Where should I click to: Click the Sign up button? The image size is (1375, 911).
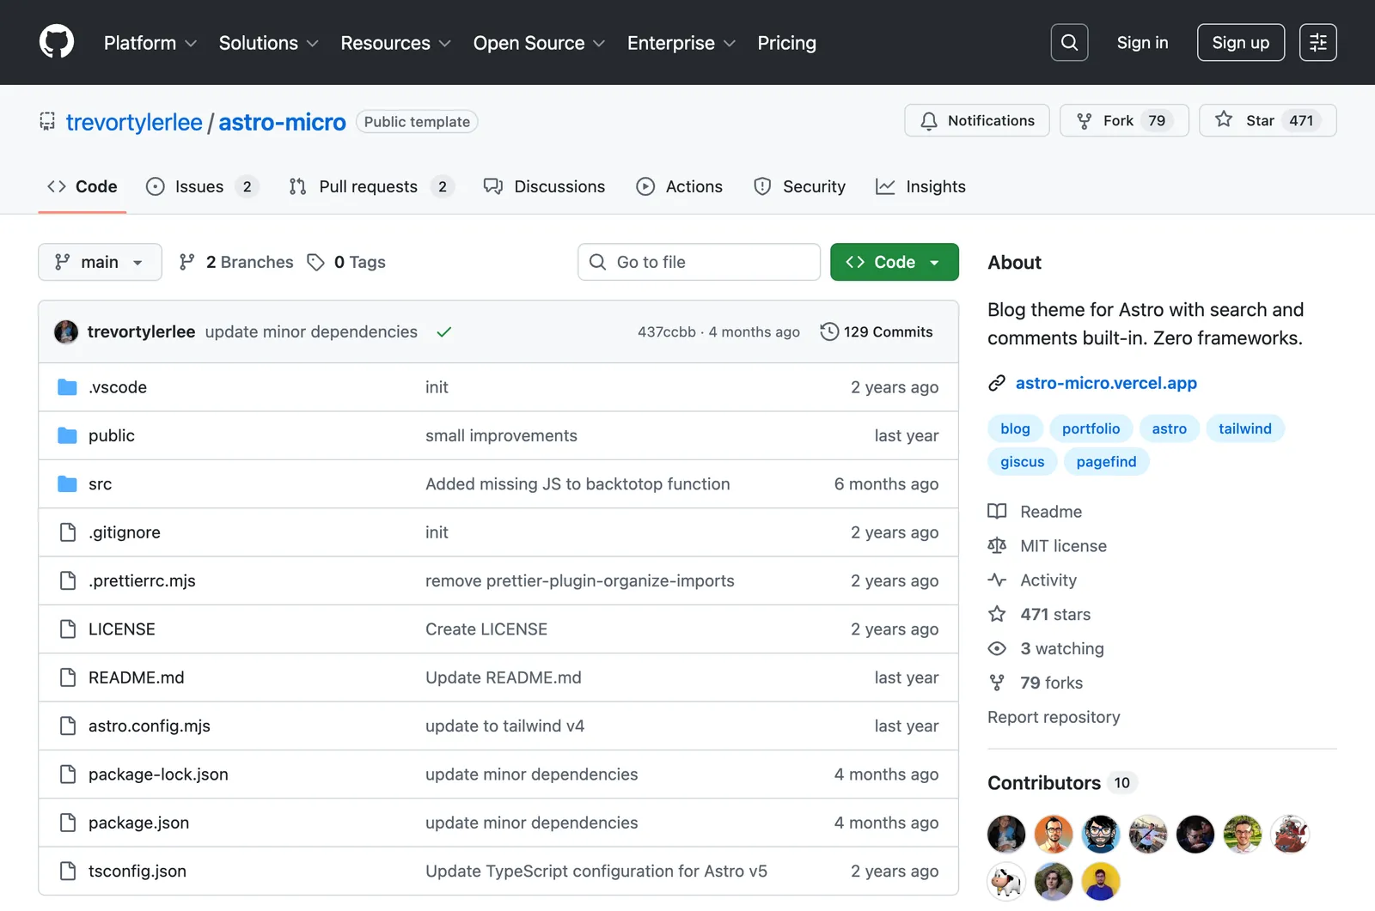tap(1240, 43)
